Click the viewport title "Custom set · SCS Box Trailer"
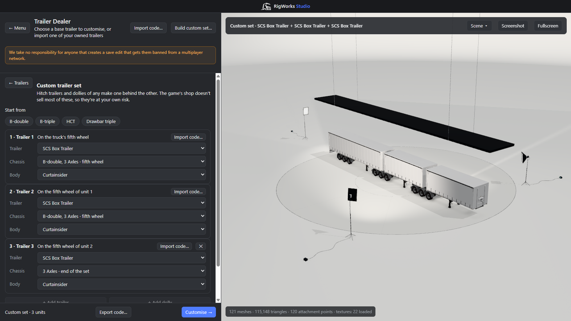Screen dimensions: 571x321 coord(296,26)
